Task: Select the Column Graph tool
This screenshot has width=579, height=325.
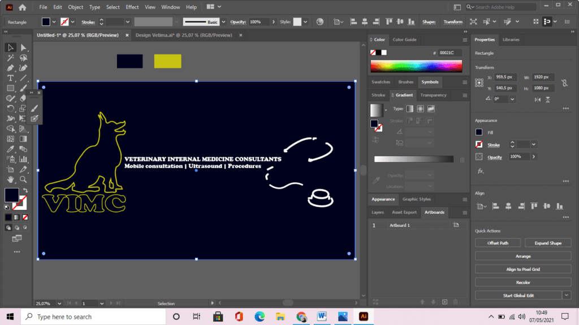Action: click(x=23, y=159)
